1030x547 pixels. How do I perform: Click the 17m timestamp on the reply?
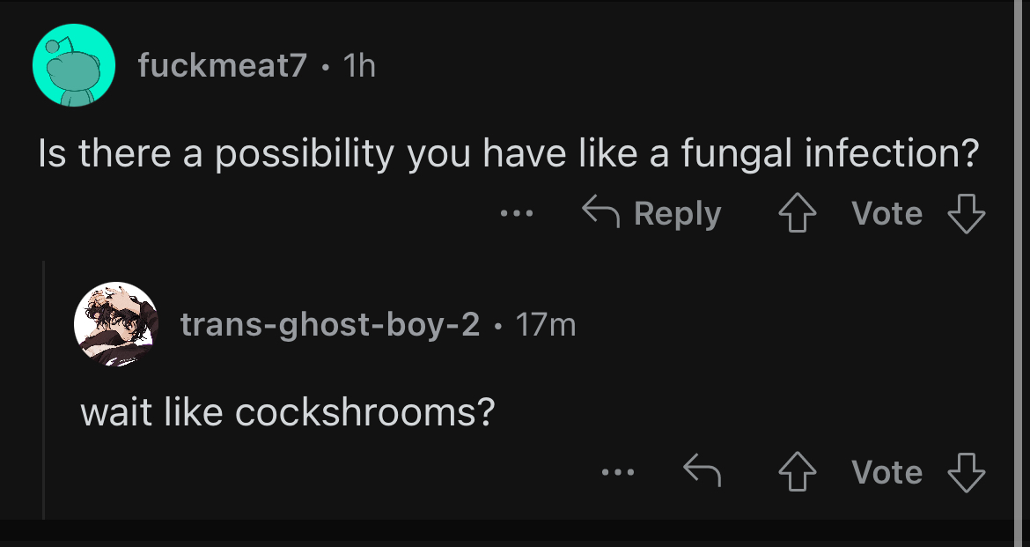tap(545, 324)
